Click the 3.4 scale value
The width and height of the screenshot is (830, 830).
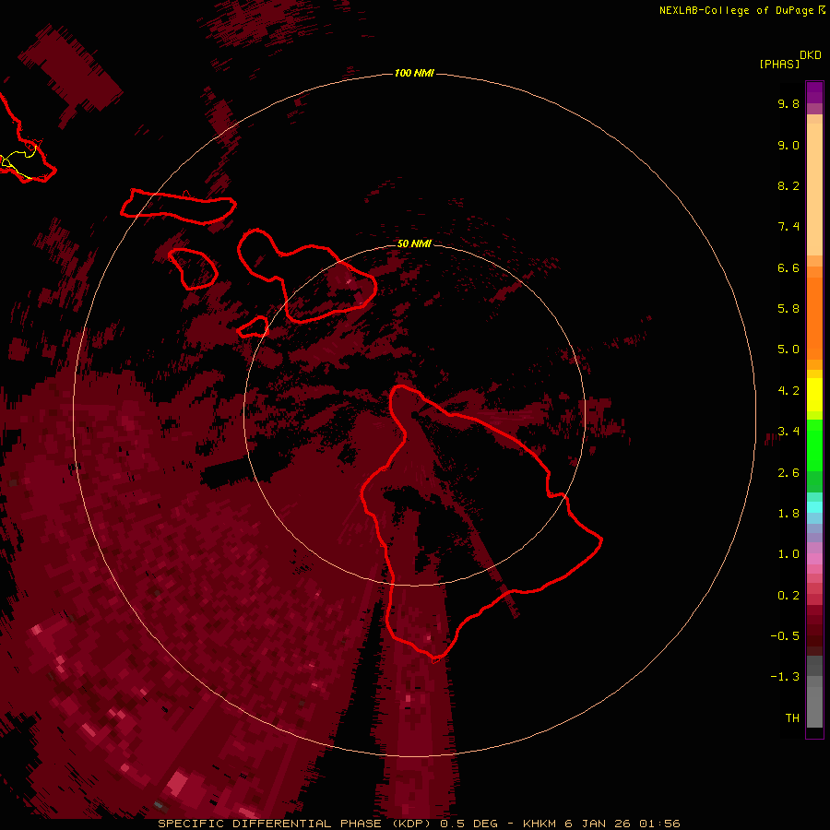[788, 432]
